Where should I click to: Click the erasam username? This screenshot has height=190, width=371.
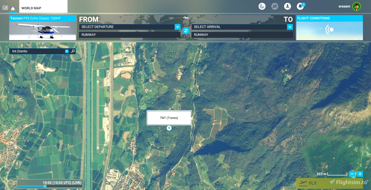[x=344, y=6]
